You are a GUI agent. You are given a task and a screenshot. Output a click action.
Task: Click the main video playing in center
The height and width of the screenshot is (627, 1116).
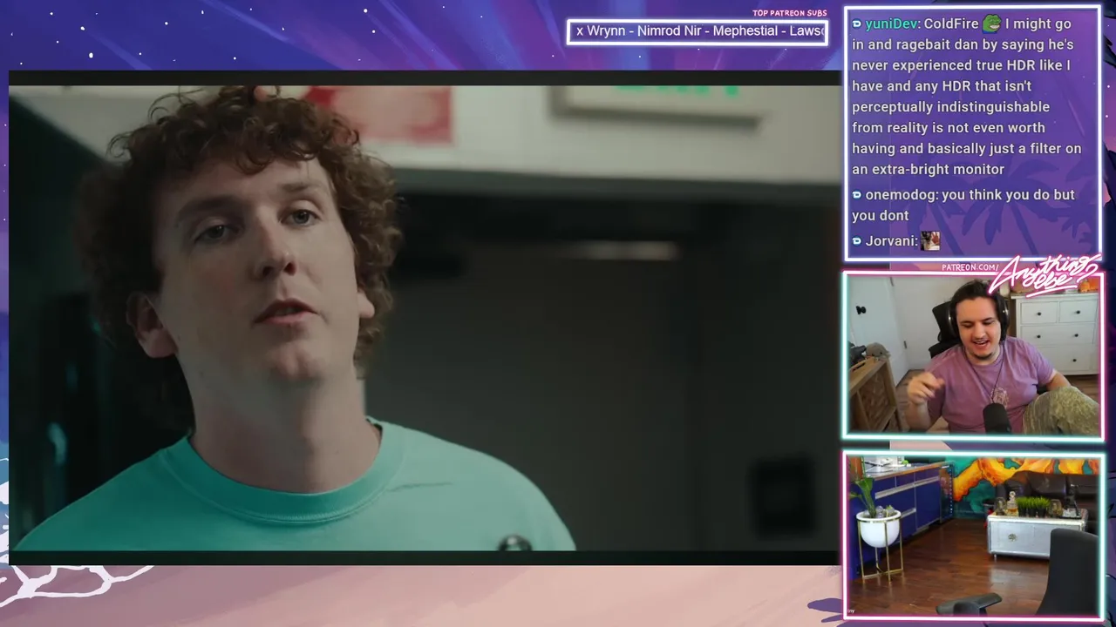click(425, 318)
